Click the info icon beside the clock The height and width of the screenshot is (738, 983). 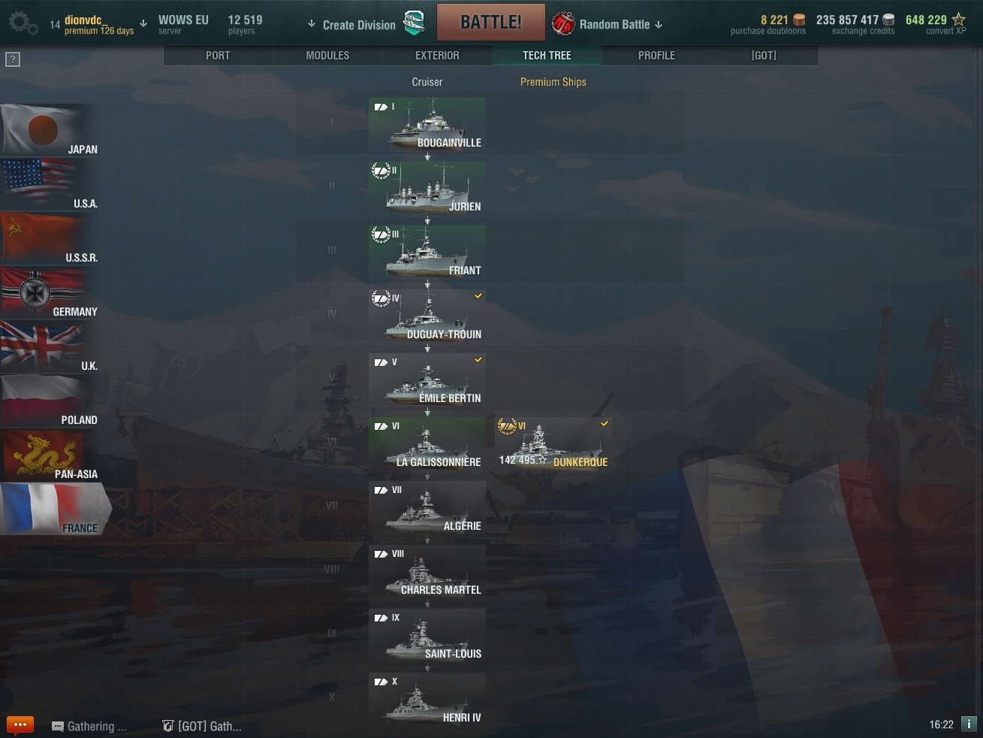point(969,724)
